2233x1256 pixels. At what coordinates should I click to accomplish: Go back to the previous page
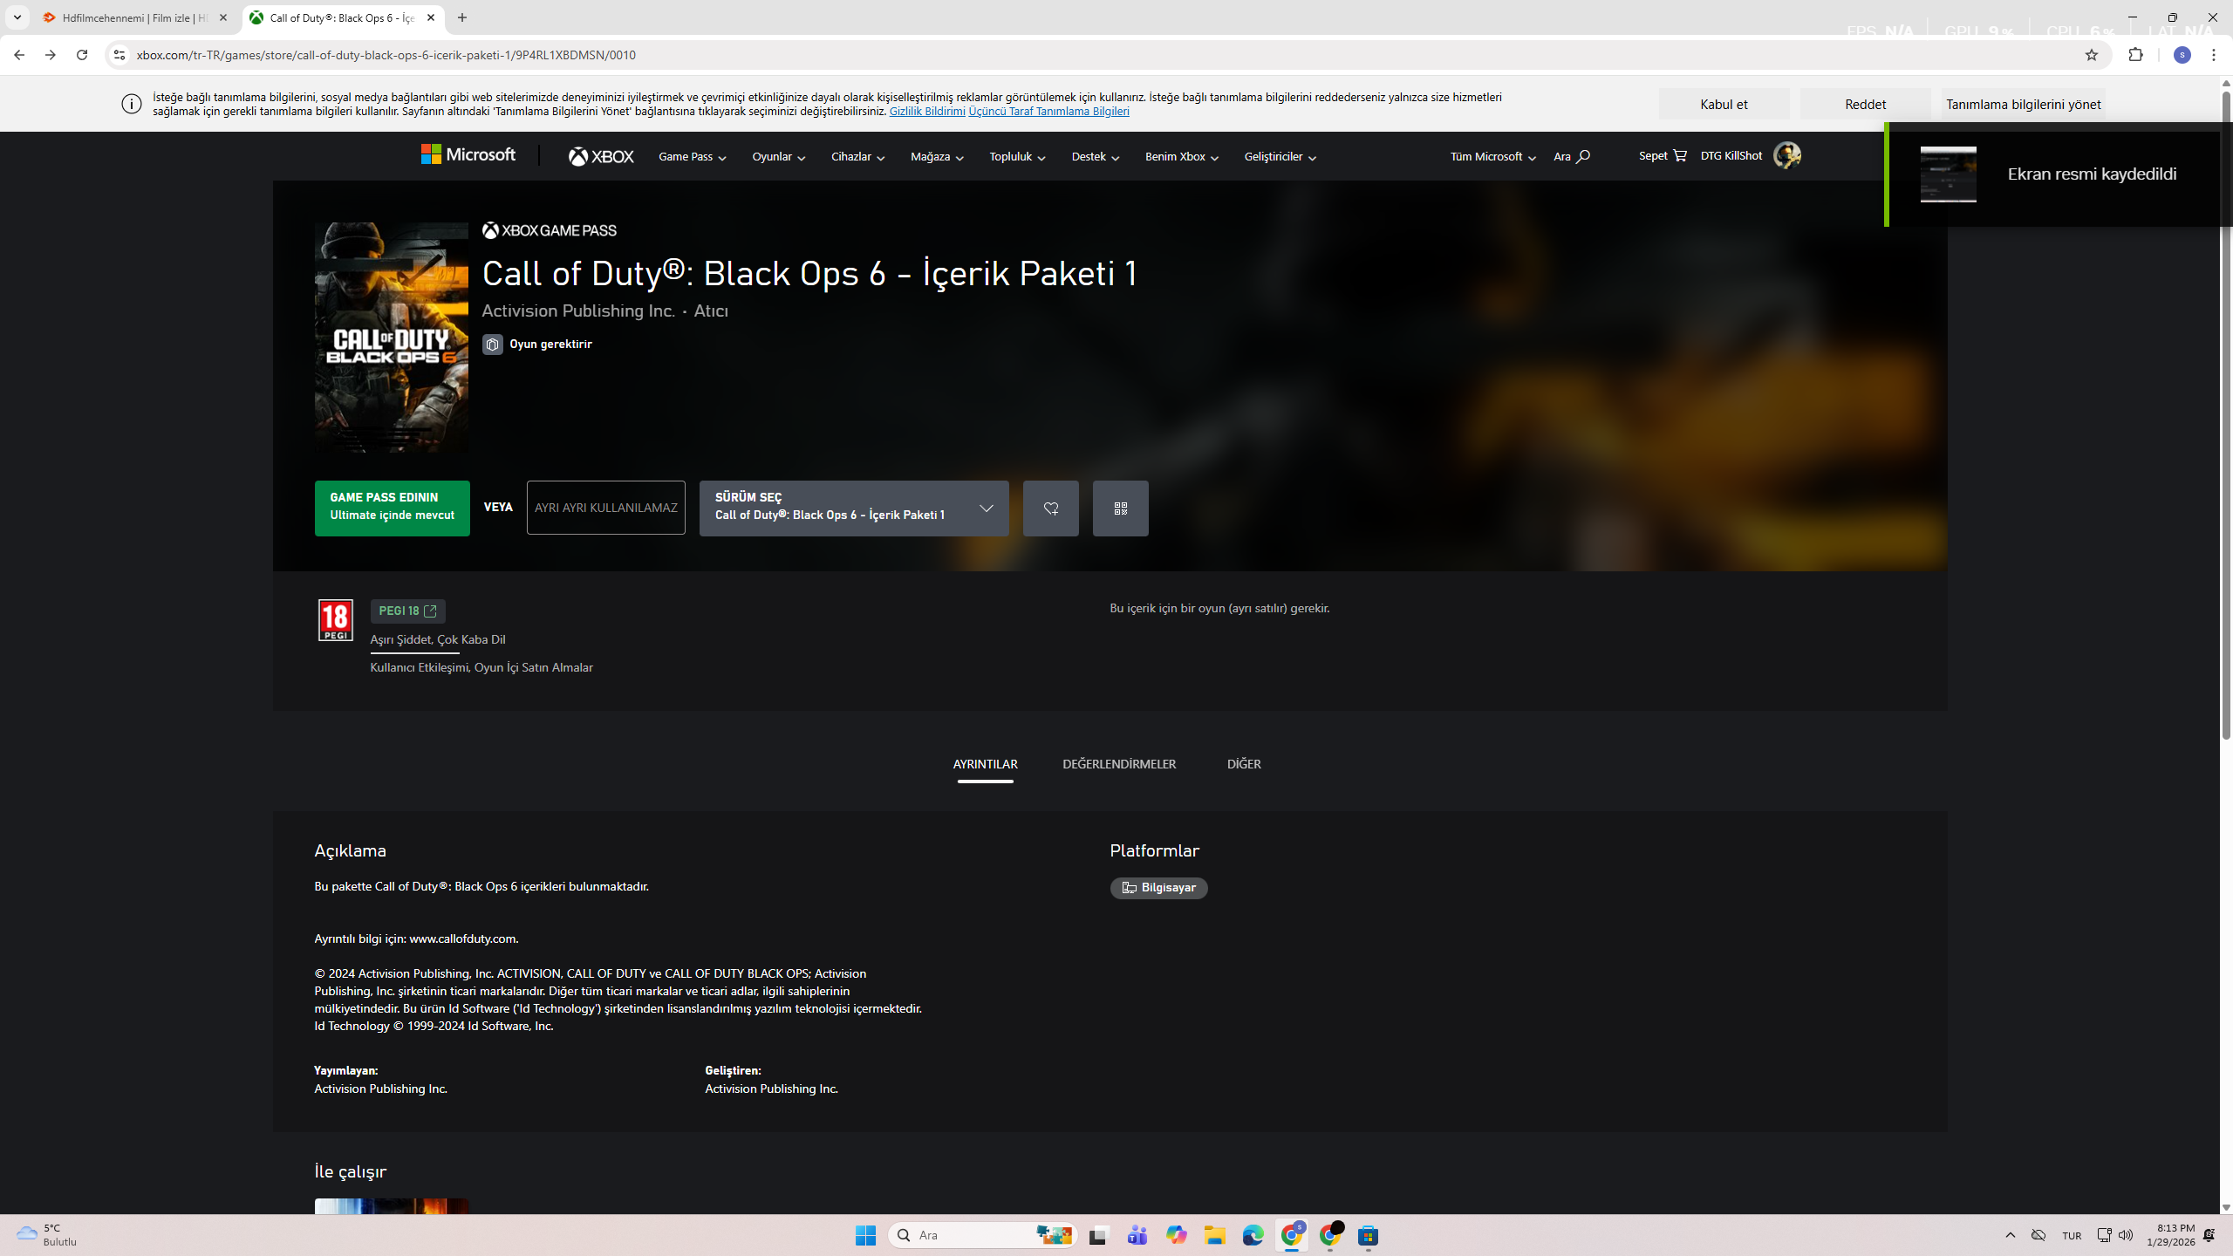click(x=19, y=55)
